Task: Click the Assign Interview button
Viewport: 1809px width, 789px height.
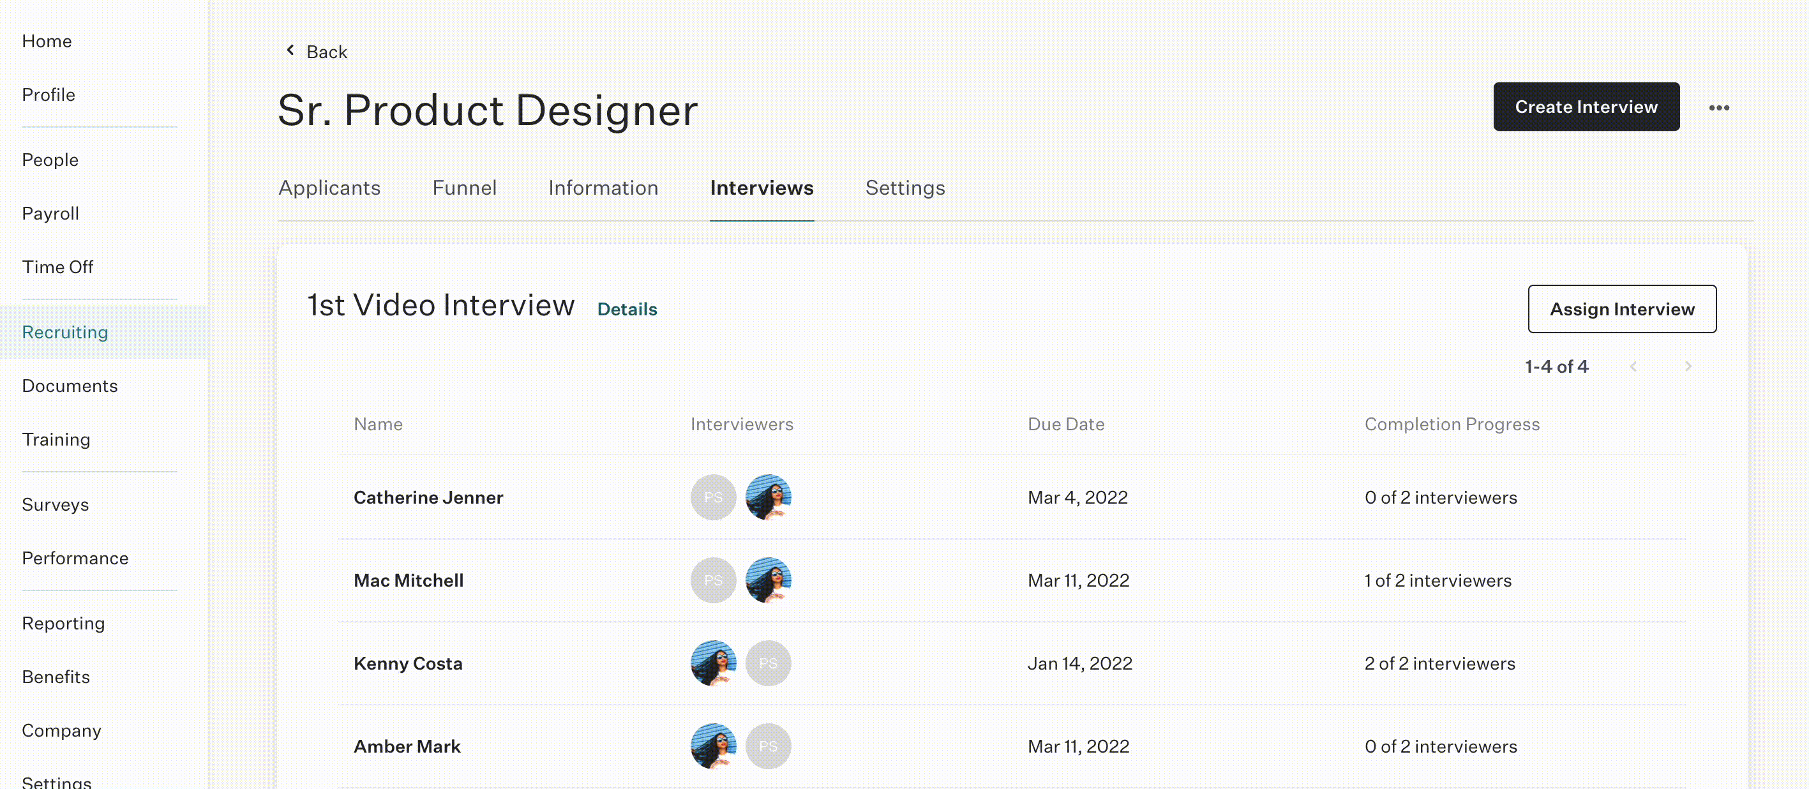Action: point(1621,309)
